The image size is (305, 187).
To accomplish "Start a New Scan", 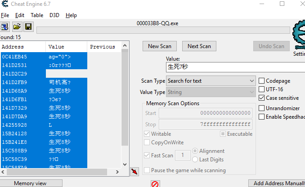I will (160, 46).
